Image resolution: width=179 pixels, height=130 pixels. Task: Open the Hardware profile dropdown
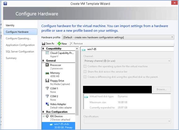[118, 37]
